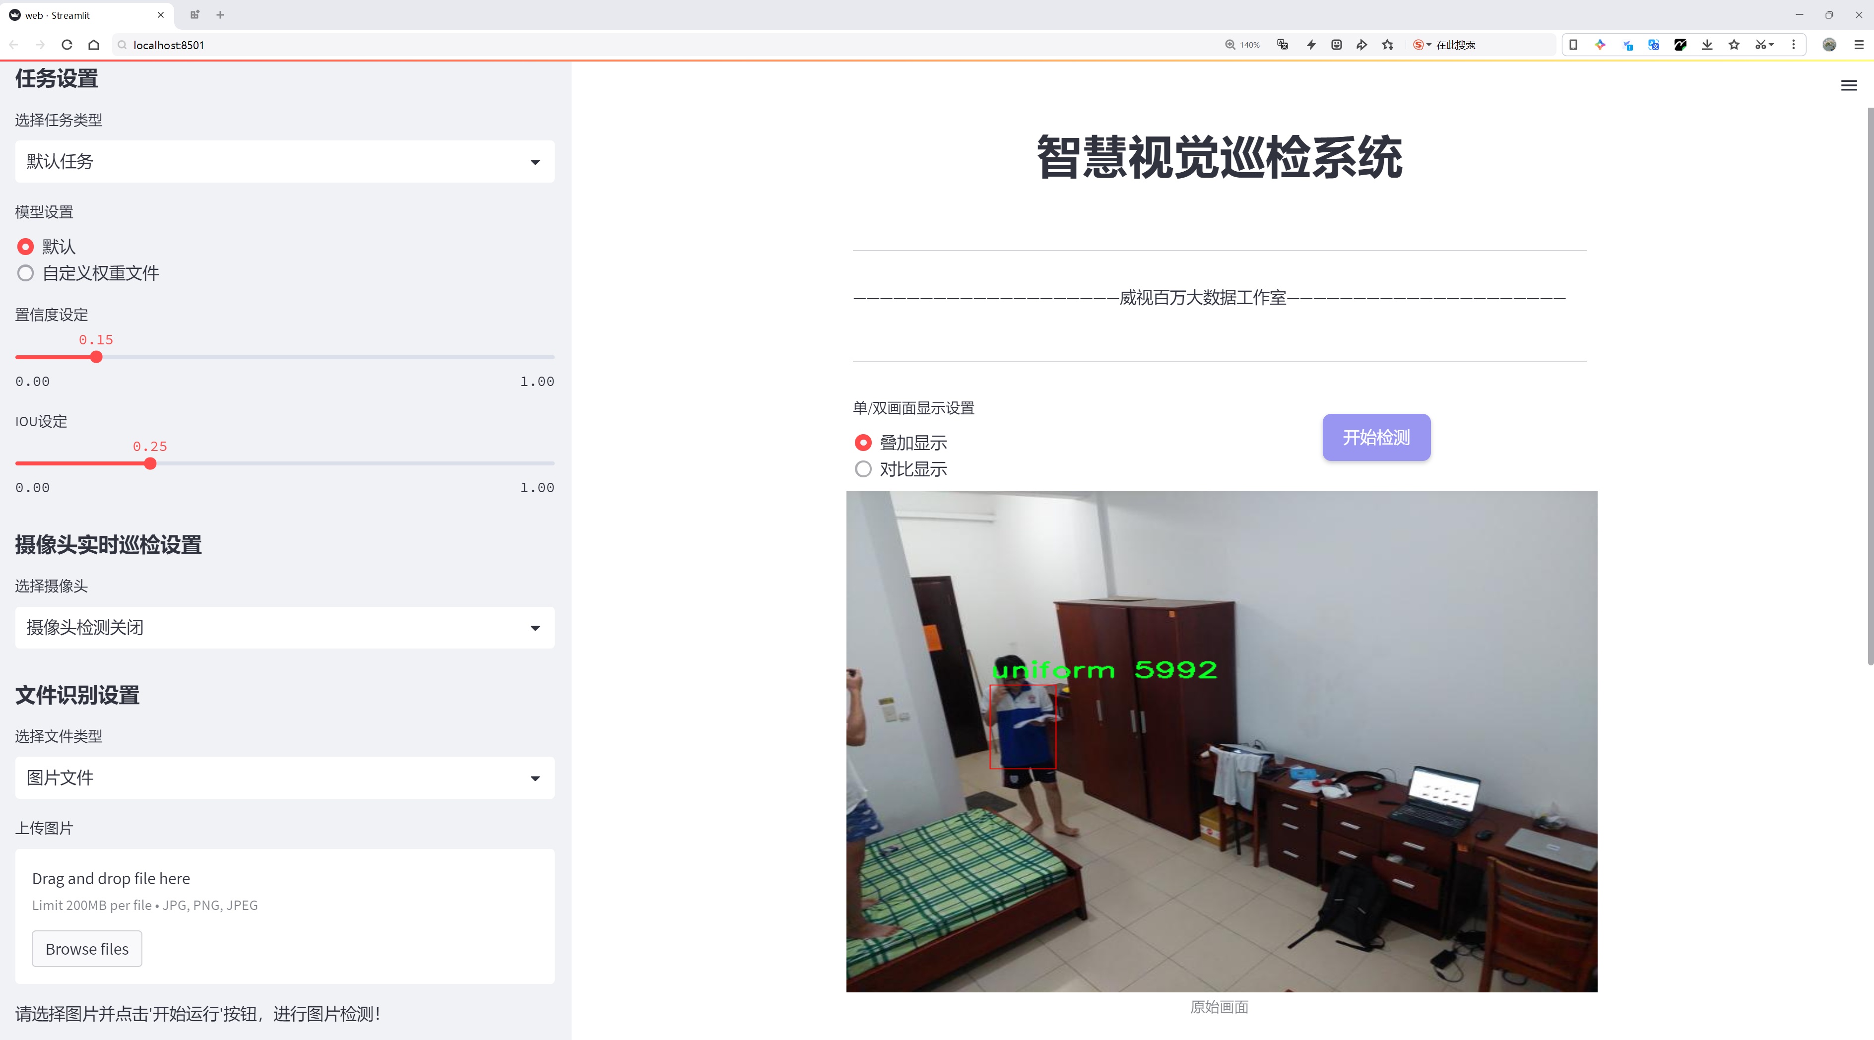Click the tab manager icon
Viewport: 1874px width, 1040px height.
(194, 14)
